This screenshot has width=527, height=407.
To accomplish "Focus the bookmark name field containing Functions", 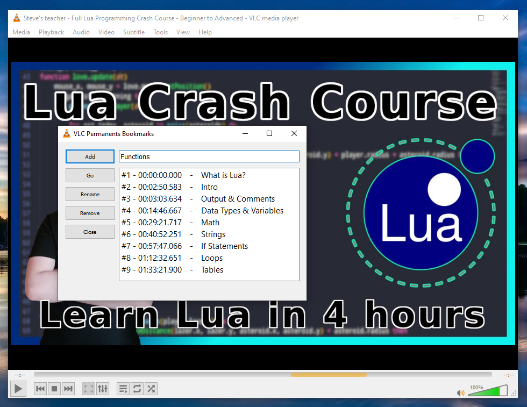I will pyautogui.click(x=209, y=156).
